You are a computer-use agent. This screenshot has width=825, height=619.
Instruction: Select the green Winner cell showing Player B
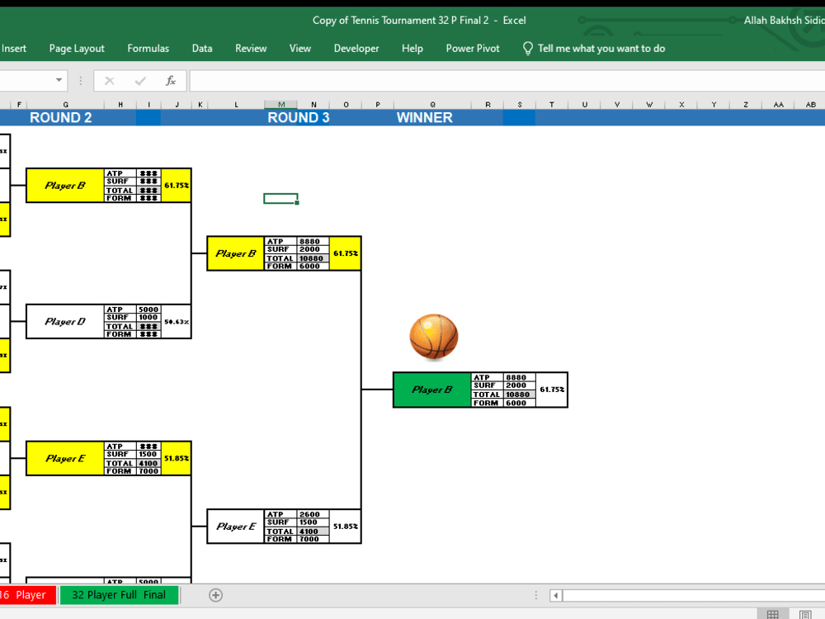(x=431, y=390)
